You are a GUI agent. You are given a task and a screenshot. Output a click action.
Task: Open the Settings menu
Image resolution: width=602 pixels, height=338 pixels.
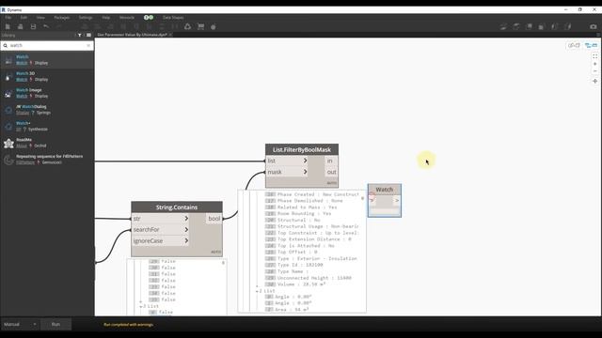point(86,18)
